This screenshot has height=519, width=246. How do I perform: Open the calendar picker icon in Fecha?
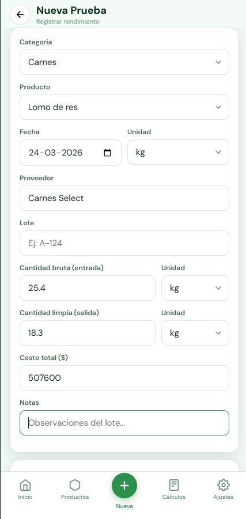tap(108, 153)
